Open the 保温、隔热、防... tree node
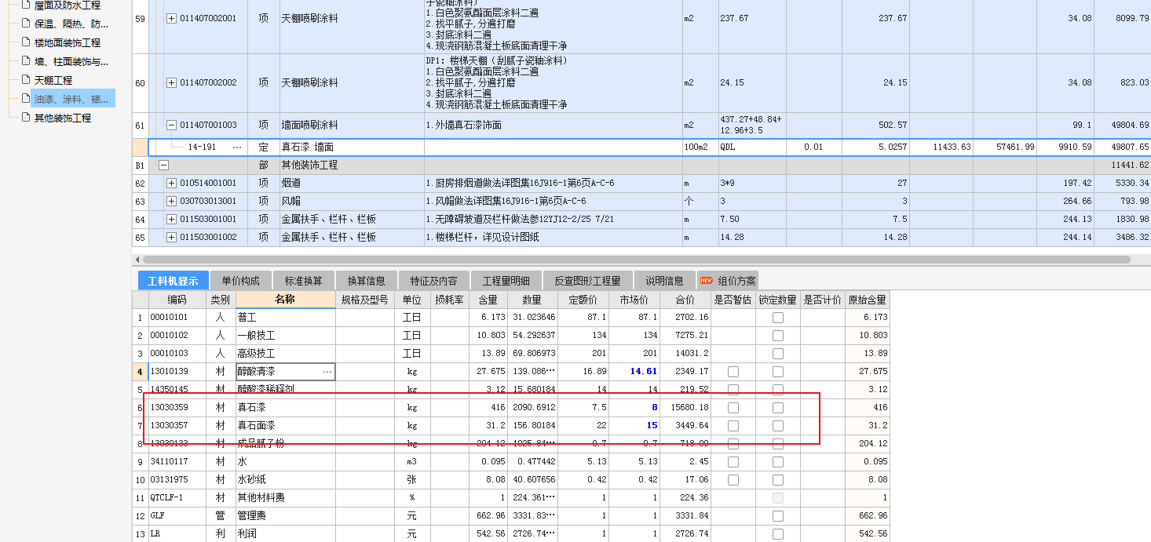 point(71,24)
